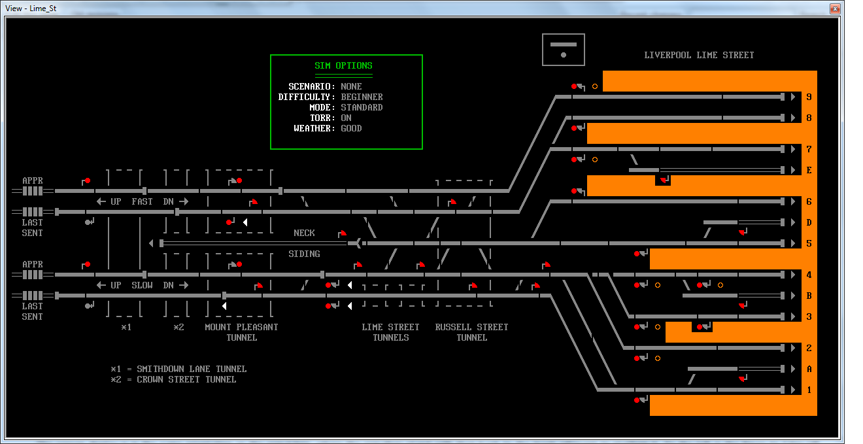Click the shunt signal under siding D
The width and height of the screenshot is (863, 444).
[743, 232]
